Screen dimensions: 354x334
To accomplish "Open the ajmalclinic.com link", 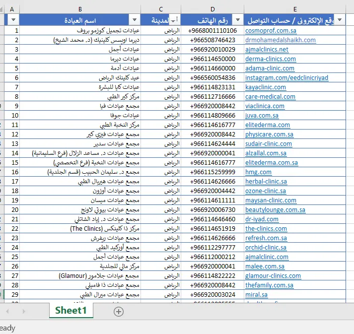I will [x=267, y=257].
